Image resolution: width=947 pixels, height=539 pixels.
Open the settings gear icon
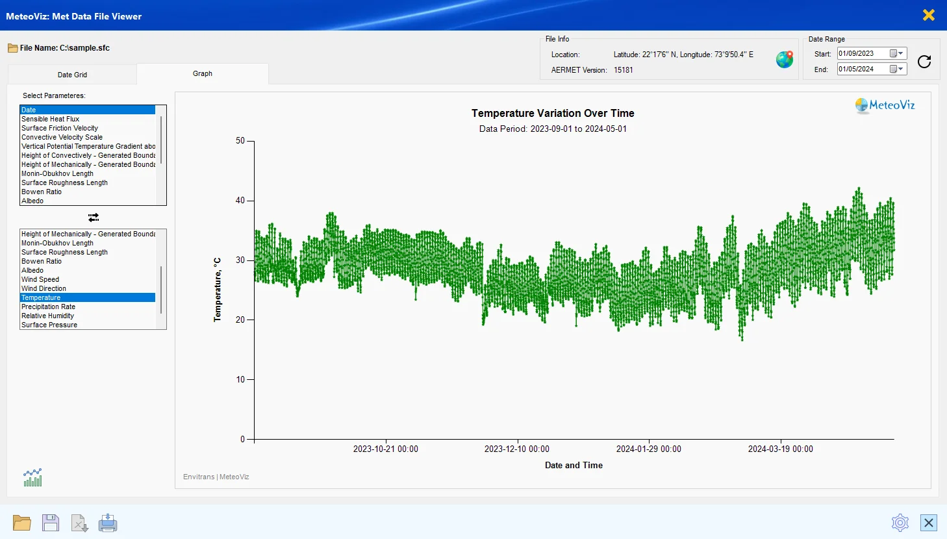pos(900,523)
